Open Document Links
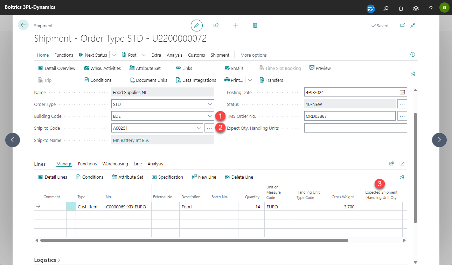452x265 pixels. pos(148,80)
